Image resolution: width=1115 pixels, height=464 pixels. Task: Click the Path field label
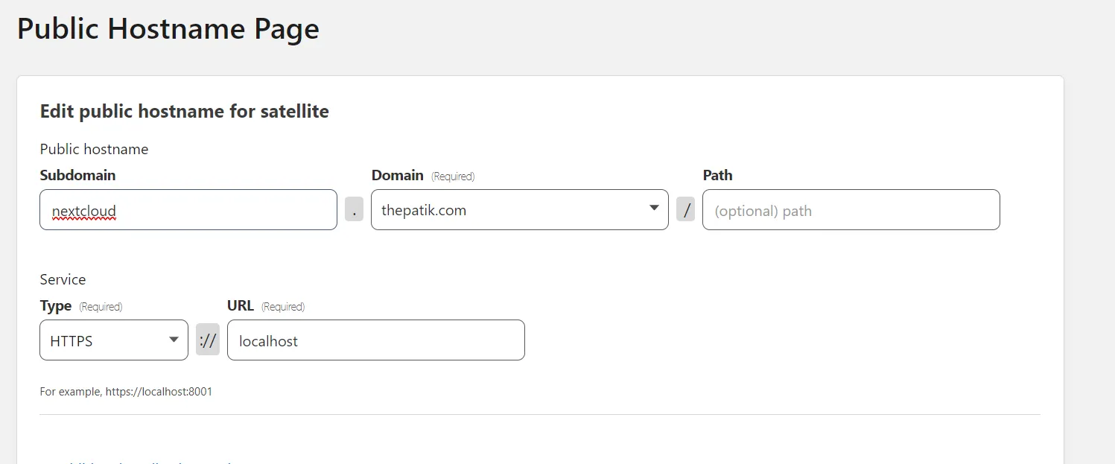[x=717, y=175]
